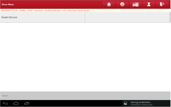171x107 pixels.
Task: Click the MASERATI label in bottom bar
Action: (5, 96)
